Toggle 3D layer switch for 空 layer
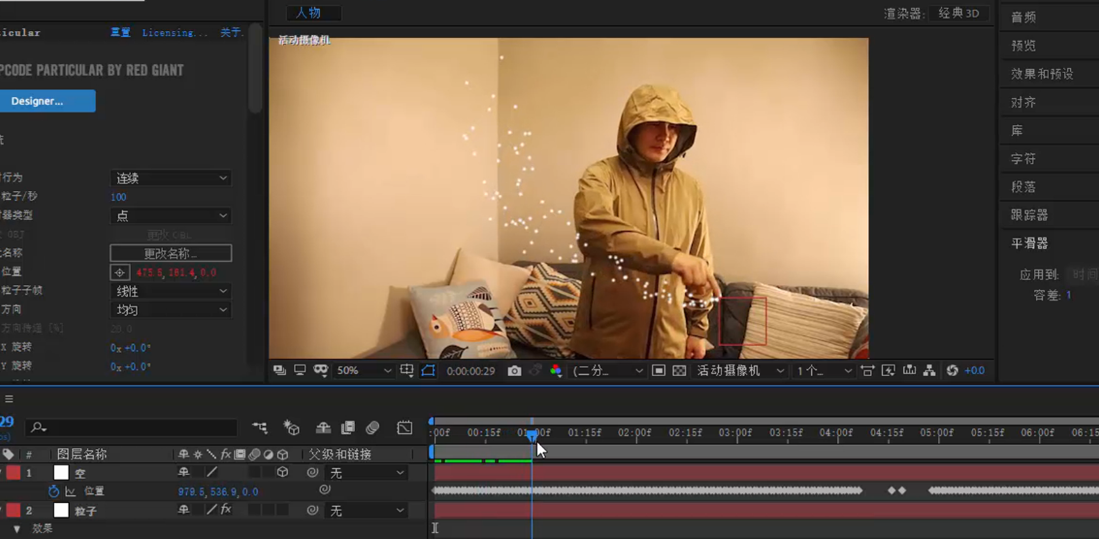 coord(282,472)
